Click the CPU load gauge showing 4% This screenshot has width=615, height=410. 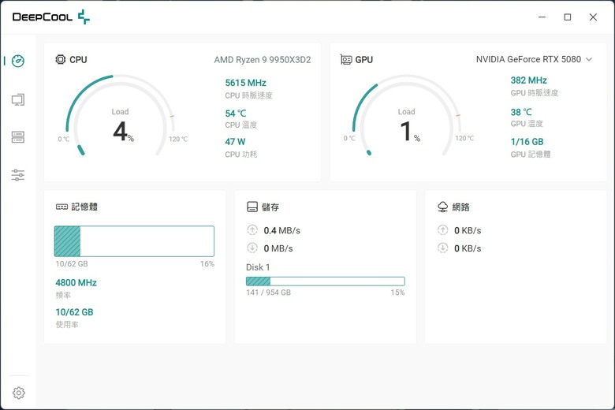(120, 116)
